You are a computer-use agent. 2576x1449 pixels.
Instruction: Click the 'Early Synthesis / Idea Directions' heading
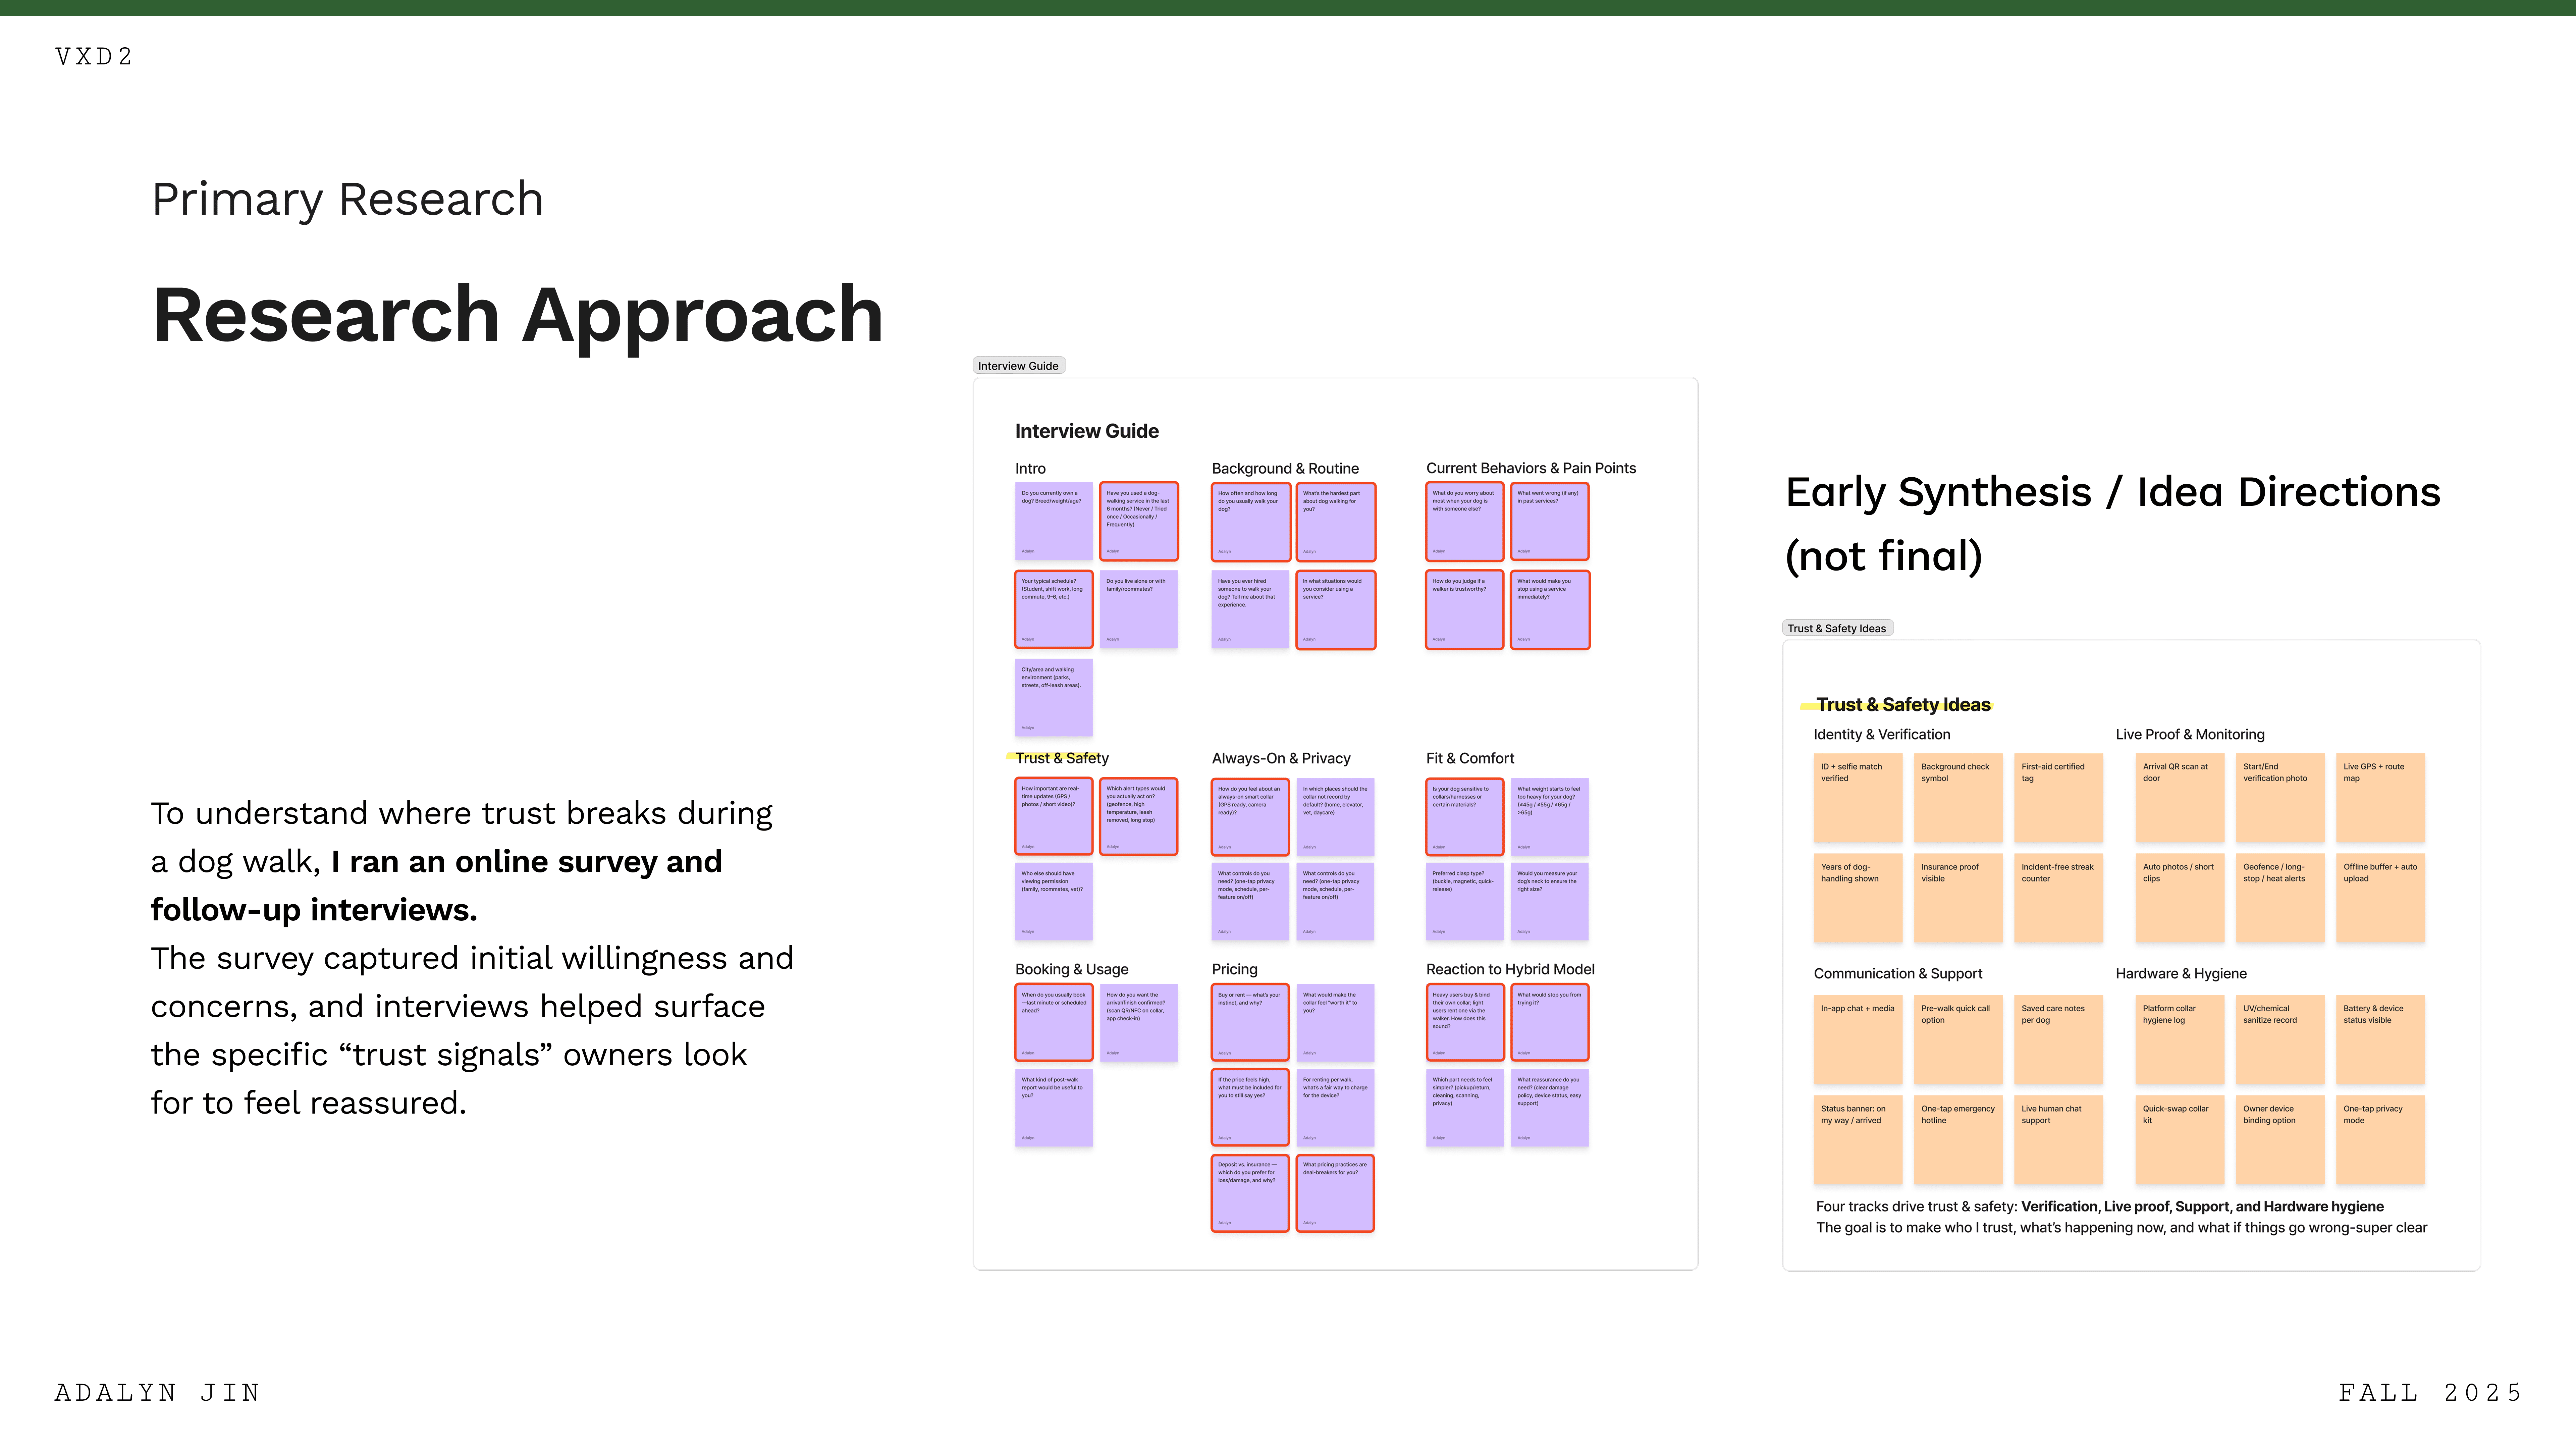point(2112,492)
